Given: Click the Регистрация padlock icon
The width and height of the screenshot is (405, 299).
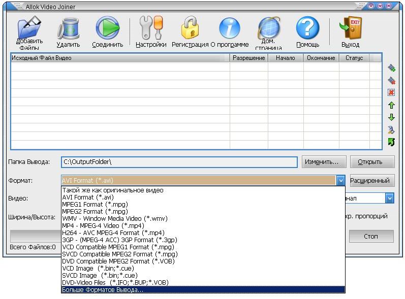Looking at the screenshot, I should pos(190,28).
